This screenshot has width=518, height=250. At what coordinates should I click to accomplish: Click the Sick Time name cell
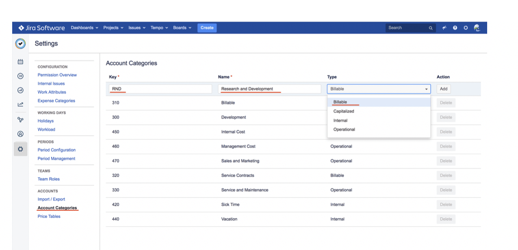pyautogui.click(x=230, y=205)
